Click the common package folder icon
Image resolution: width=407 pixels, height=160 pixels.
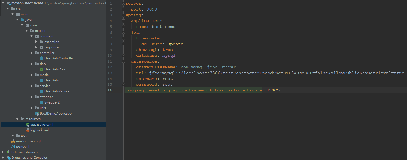pyautogui.click(x=37, y=36)
